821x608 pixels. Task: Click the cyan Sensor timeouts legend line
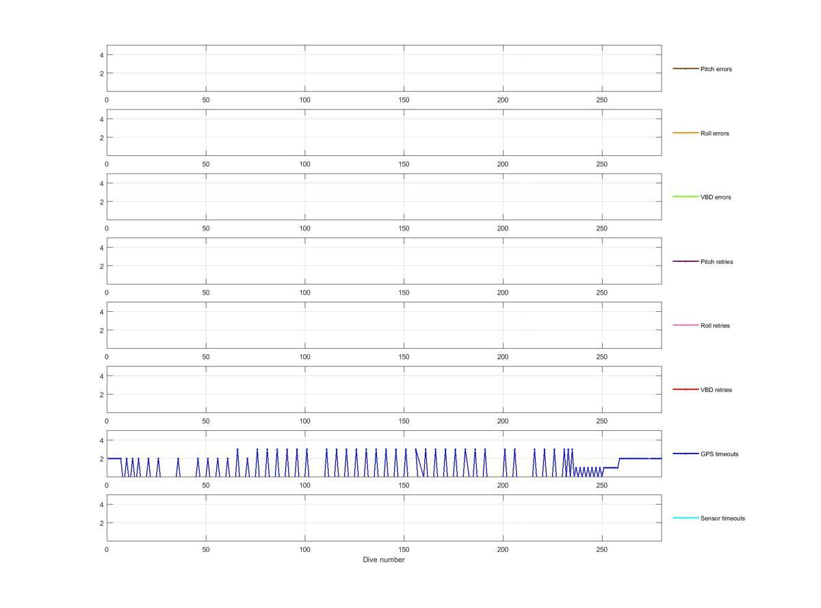686,518
